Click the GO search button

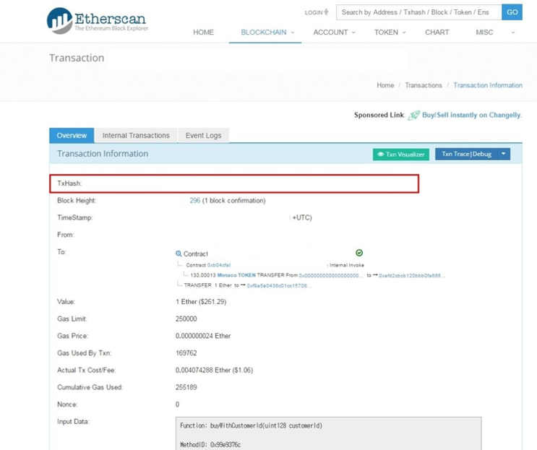click(x=512, y=12)
